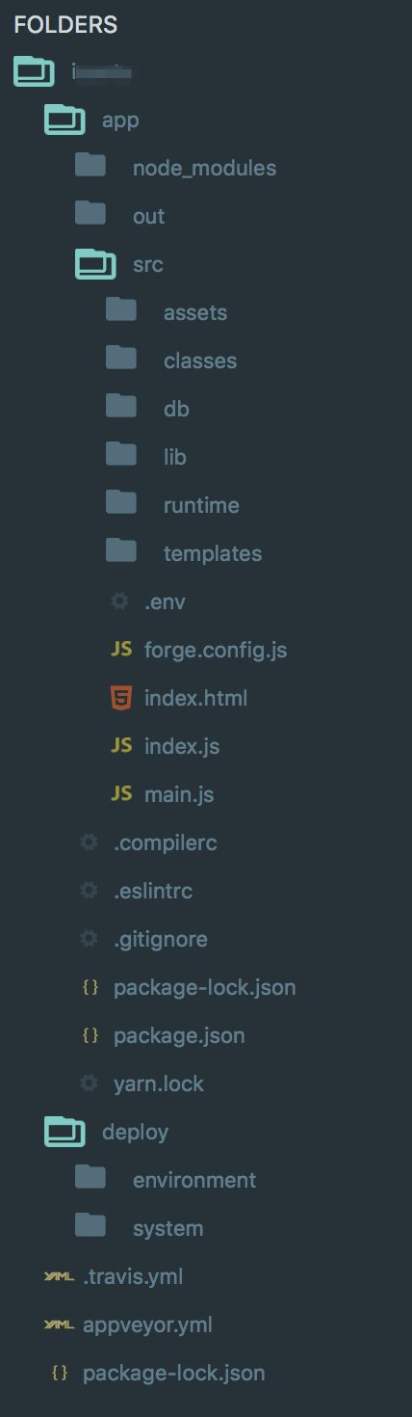The width and height of the screenshot is (412, 1417).
Task: Click the YML icon next to .travis.yml
Action: click(x=60, y=1276)
